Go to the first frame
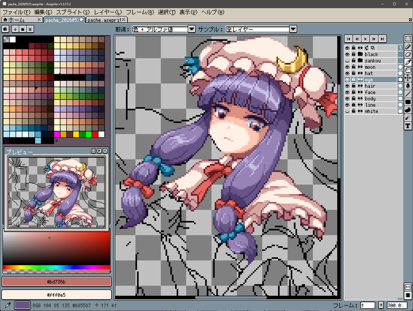The height and width of the screenshot is (311, 413). click(349, 38)
